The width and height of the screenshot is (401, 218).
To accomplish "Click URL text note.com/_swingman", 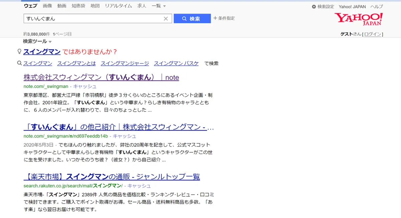I will 46,86.
